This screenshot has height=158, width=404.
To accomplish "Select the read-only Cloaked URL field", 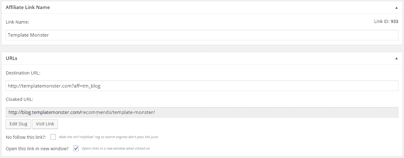I will click(x=202, y=112).
